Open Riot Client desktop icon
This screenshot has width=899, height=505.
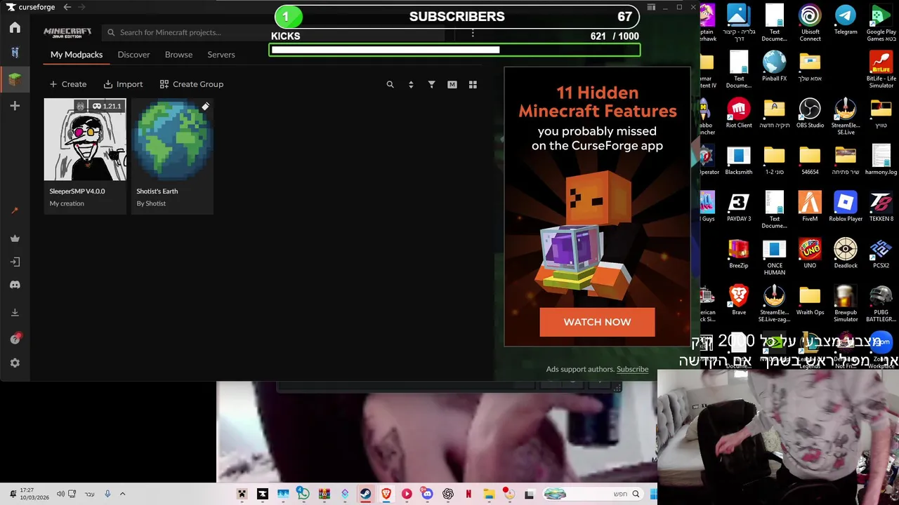(x=739, y=114)
